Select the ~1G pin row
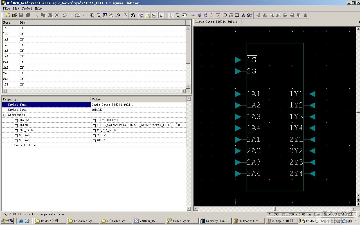 click(94, 28)
